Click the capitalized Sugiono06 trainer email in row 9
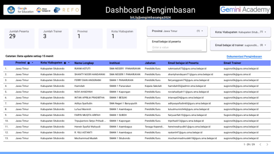This screenshot has height=154, width=274. click(241, 115)
